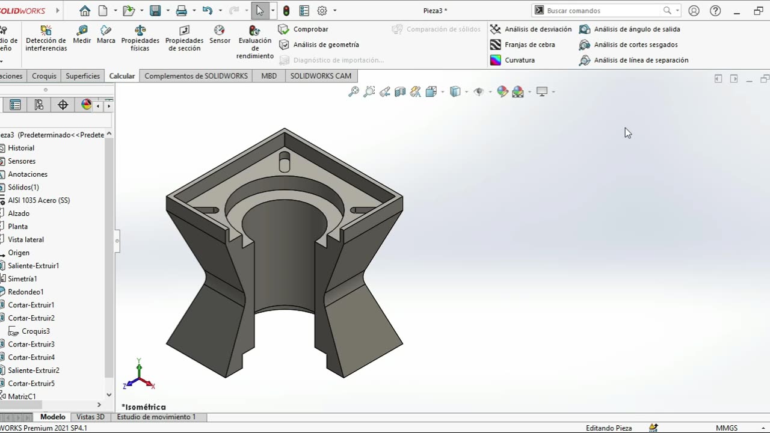Click the Sensor tool icon
The image size is (770, 433).
[x=220, y=34]
